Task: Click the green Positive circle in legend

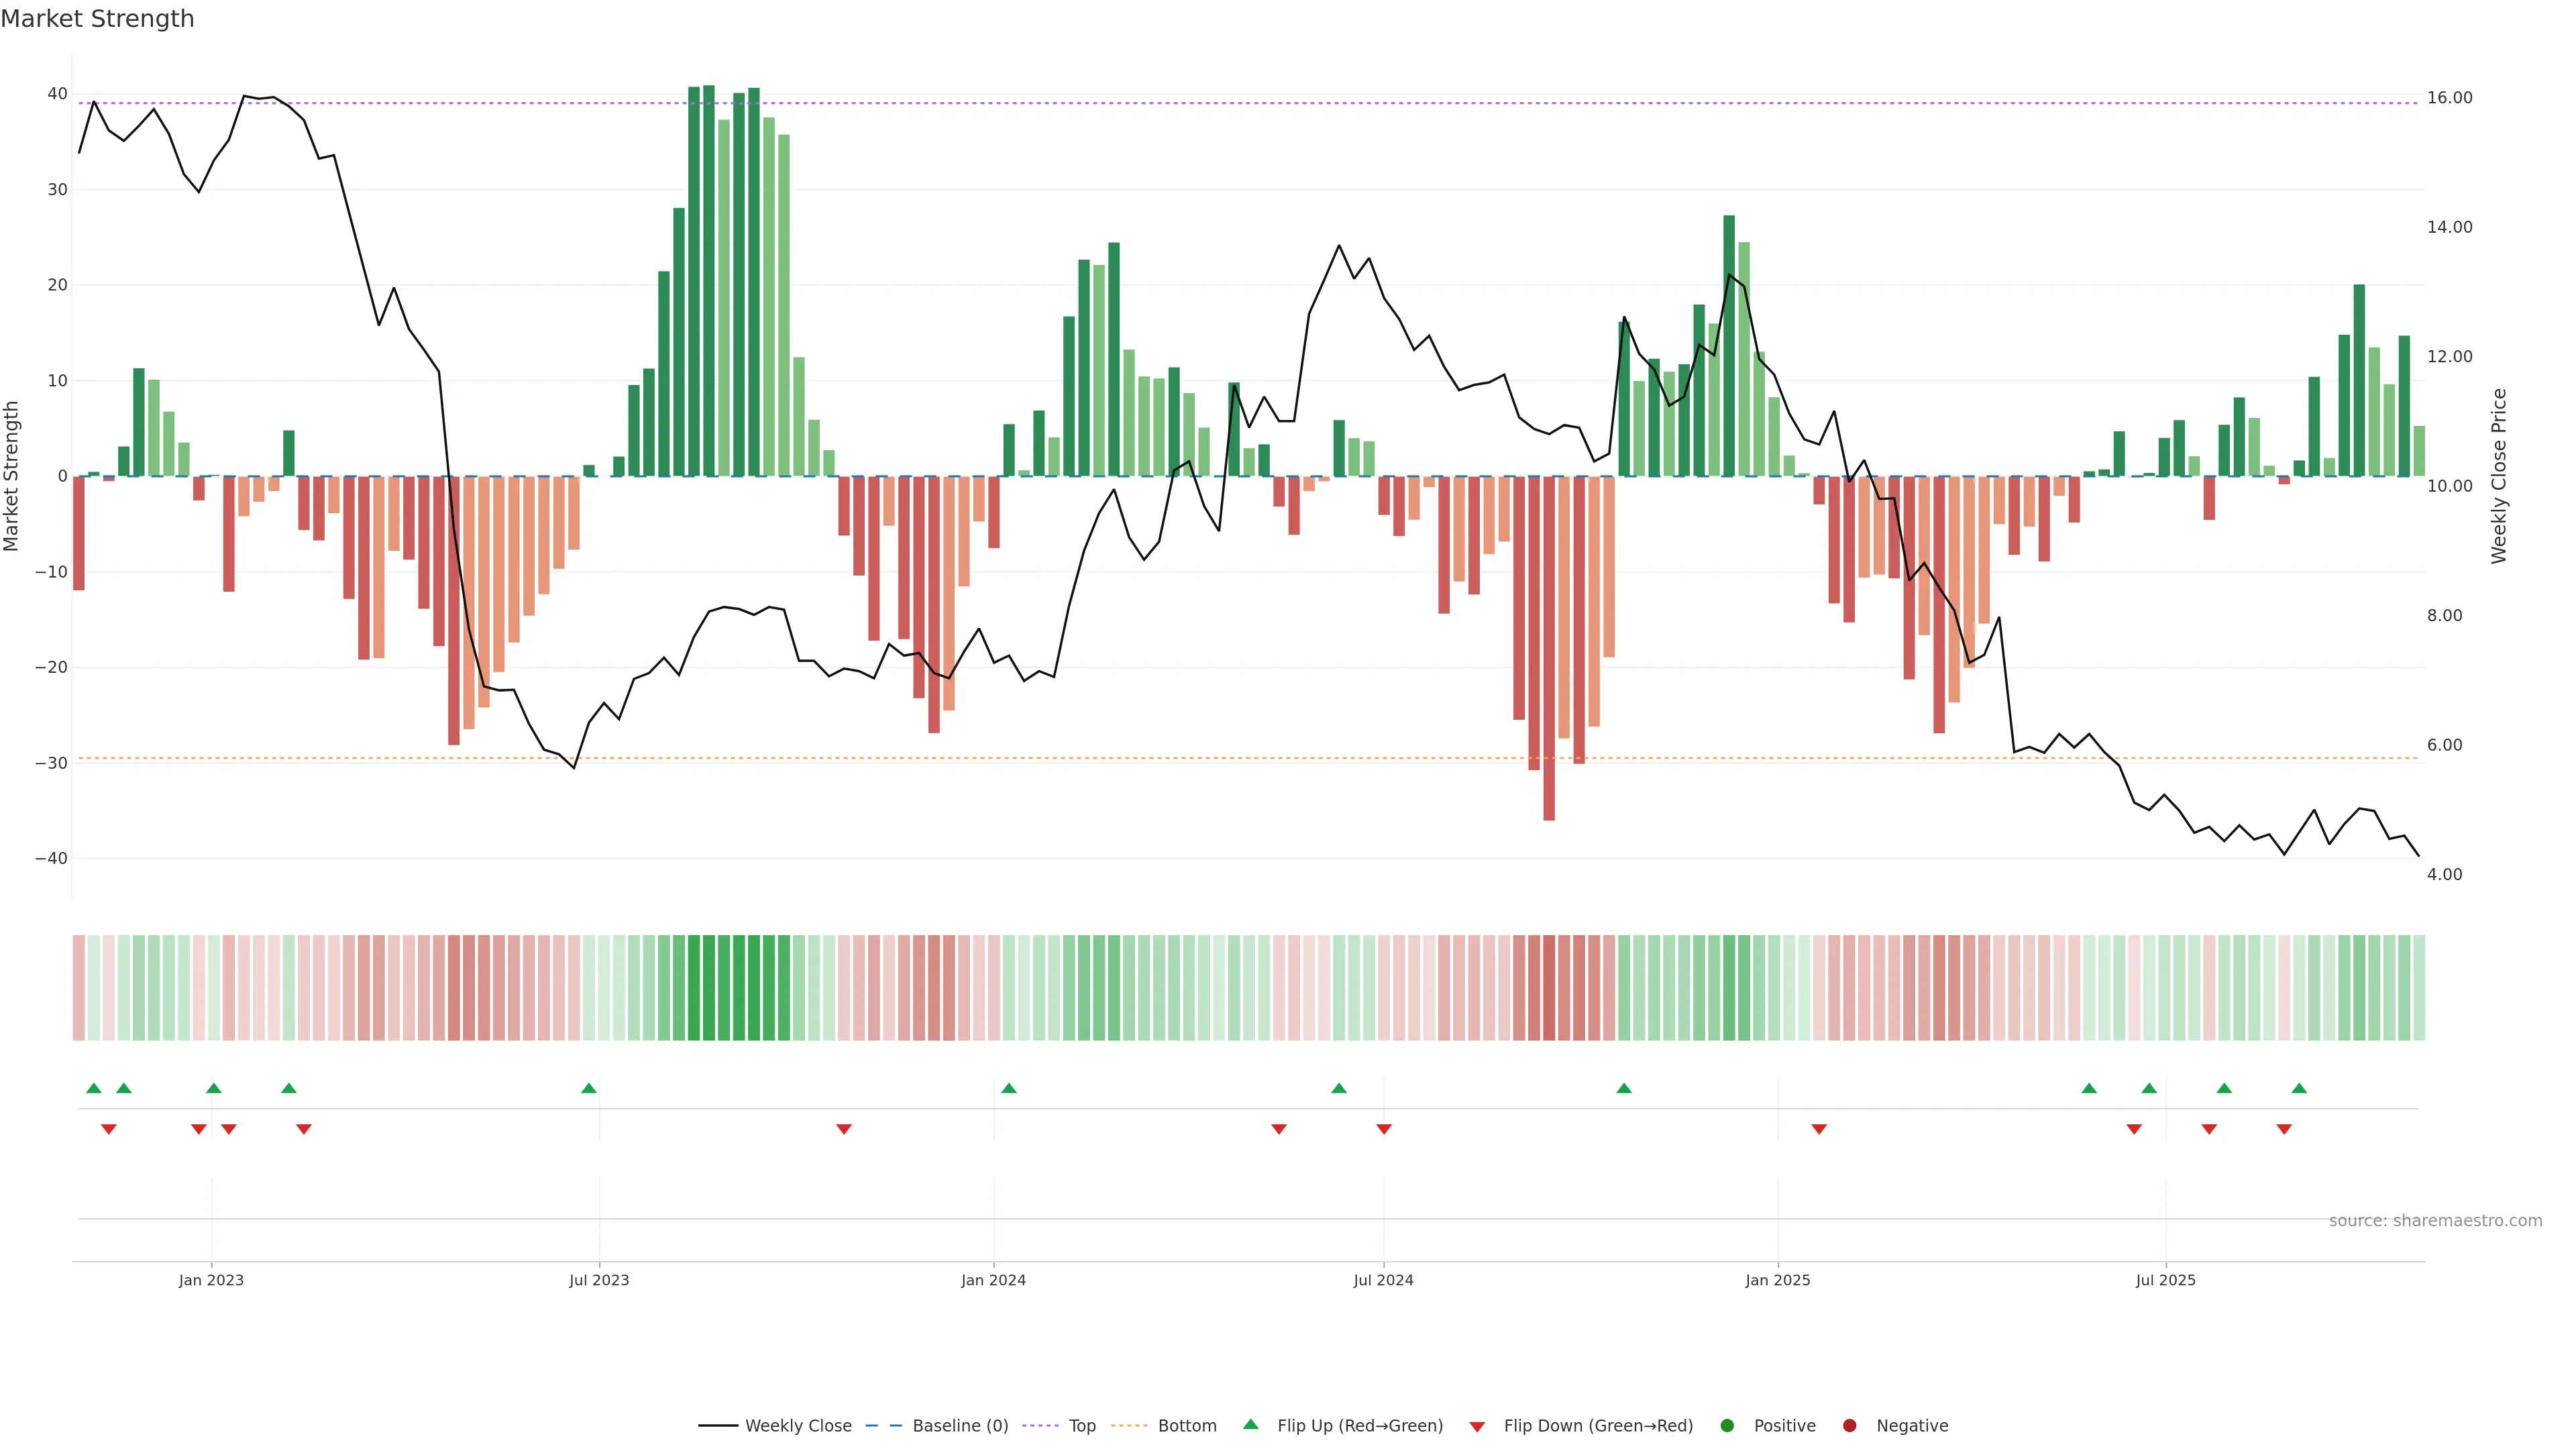Action: point(1727,1426)
